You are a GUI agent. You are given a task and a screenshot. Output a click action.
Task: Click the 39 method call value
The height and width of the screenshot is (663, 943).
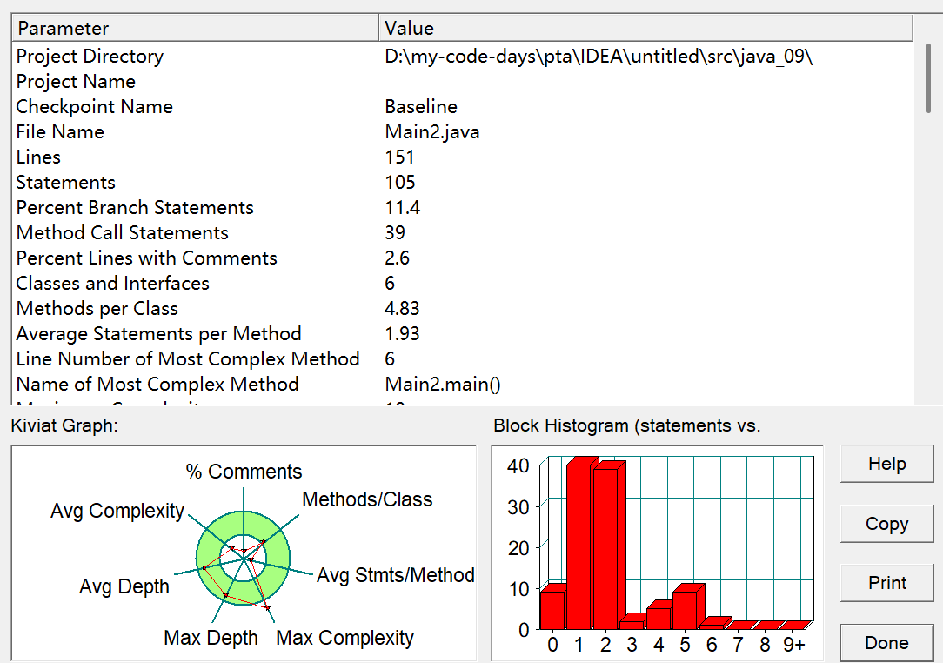[395, 233]
